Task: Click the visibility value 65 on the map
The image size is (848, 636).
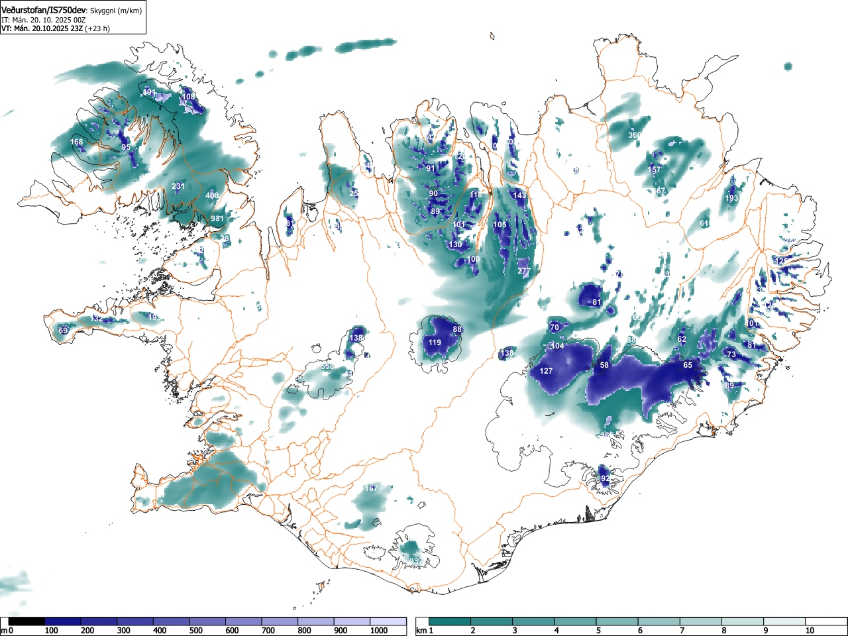Action: pos(688,365)
